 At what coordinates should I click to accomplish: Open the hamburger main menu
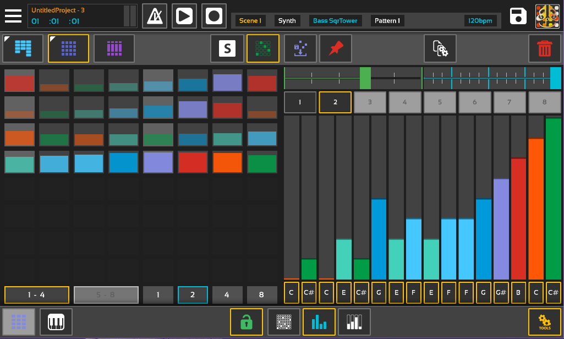[x=13, y=16]
